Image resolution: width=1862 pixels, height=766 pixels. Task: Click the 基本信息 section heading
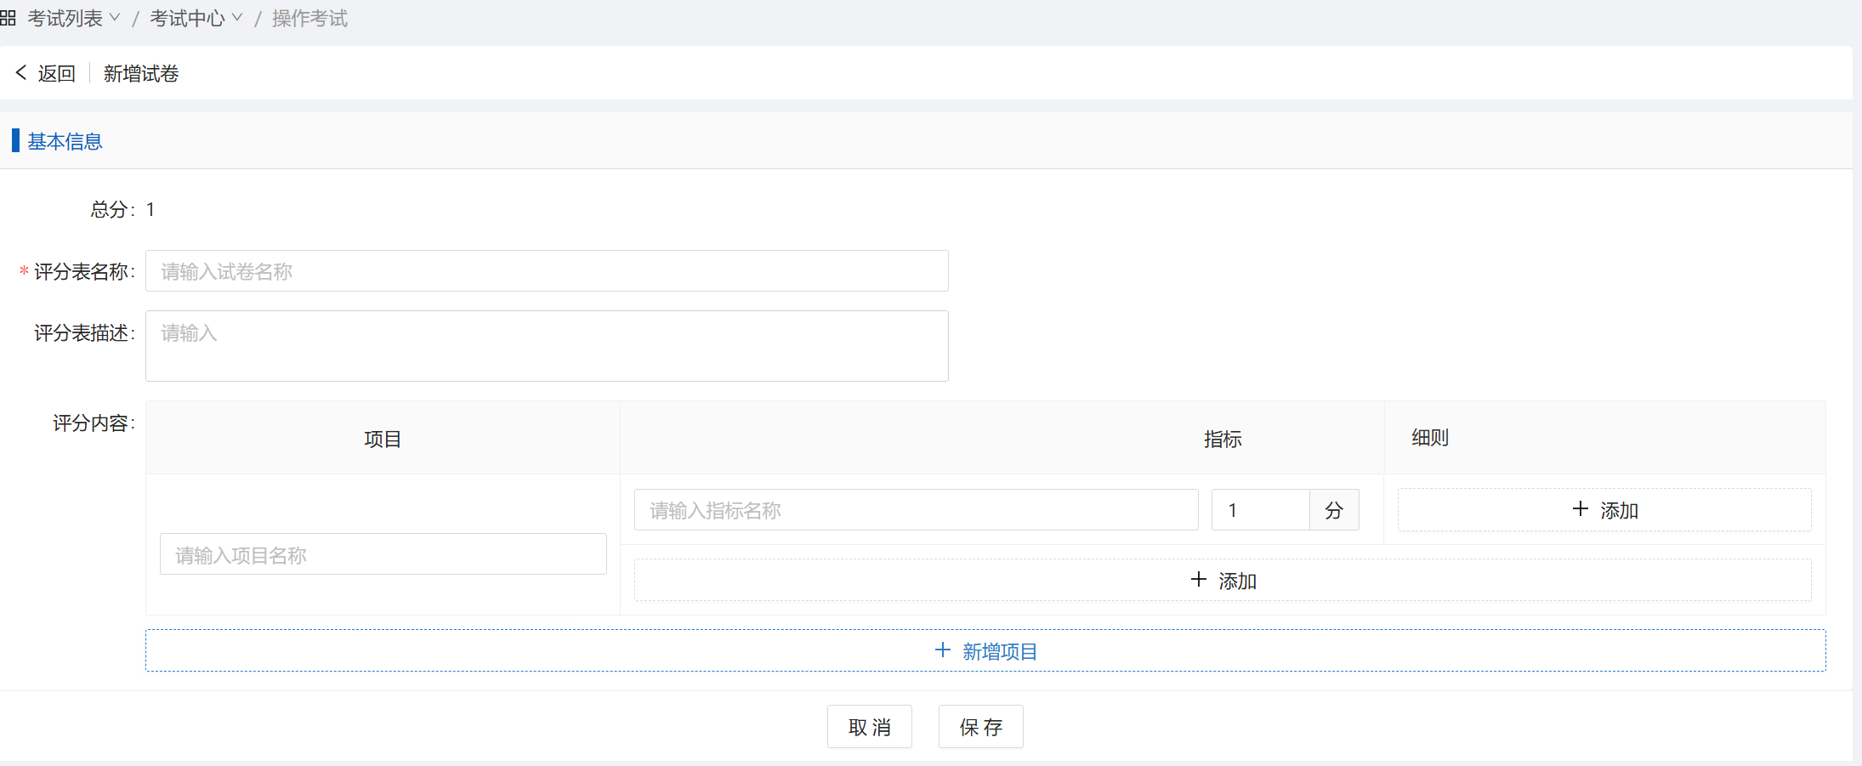point(65,141)
